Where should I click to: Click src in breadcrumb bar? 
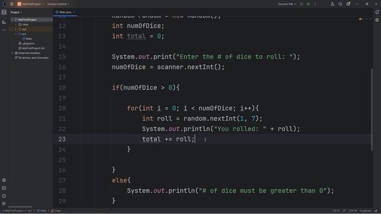coord(30,211)
